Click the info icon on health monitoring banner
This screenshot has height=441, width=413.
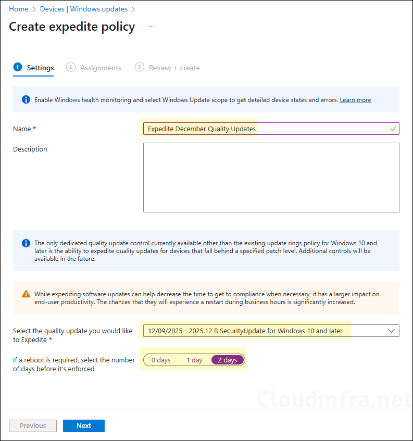pyautogui.click(x=26, y=99)
